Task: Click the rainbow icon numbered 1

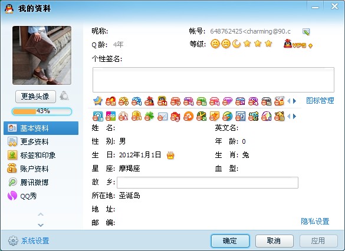Action: click(x=266, y=116)
